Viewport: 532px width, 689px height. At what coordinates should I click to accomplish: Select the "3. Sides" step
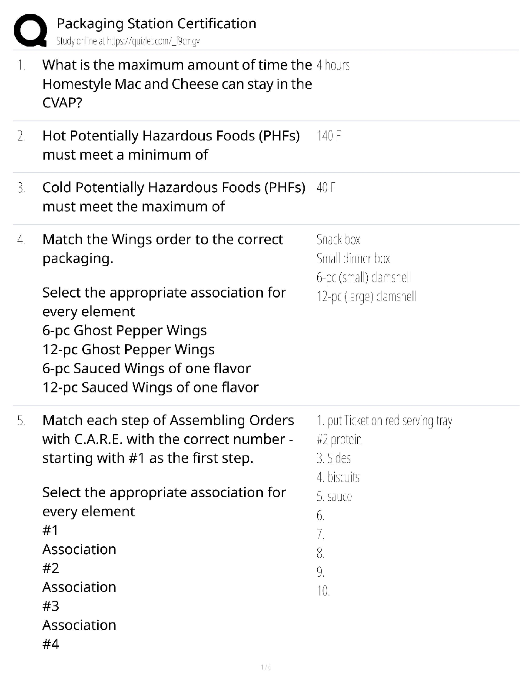333,458
